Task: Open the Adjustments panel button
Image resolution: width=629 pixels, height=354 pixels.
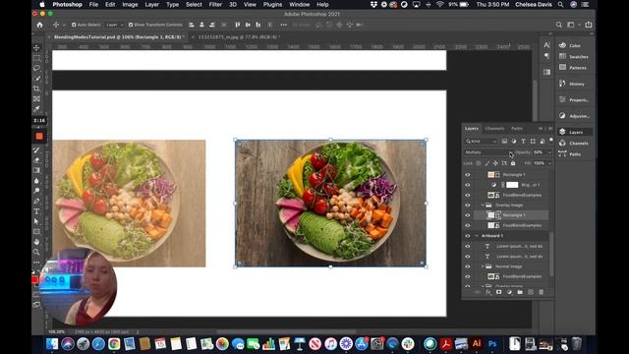Action: click(x=574, y=116)
